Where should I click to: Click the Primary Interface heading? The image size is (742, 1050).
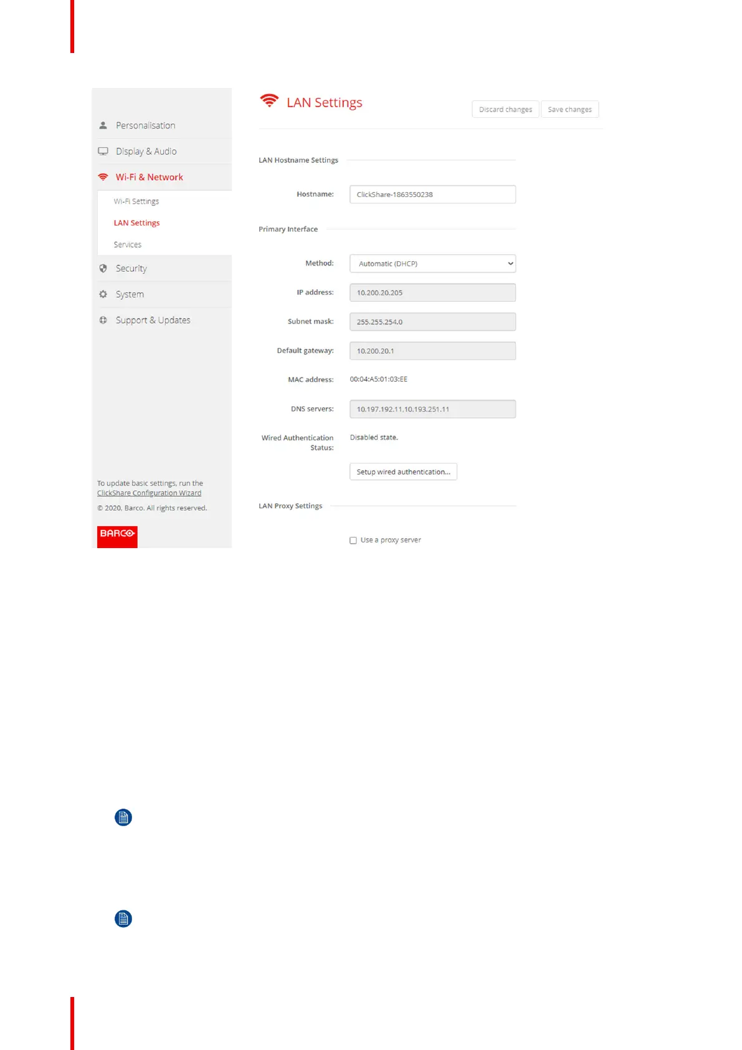point(288,229)
